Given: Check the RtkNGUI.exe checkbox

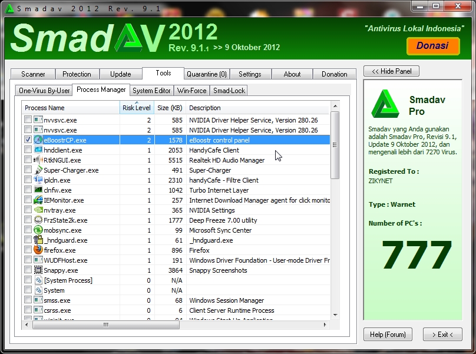Looking at the screenshot, I should (28, 160).
